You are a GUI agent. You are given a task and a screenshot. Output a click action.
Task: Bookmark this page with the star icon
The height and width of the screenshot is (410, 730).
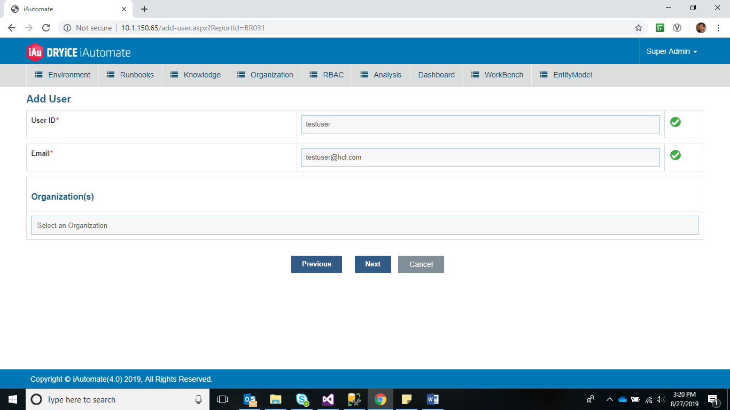click(x=638, y=28)
